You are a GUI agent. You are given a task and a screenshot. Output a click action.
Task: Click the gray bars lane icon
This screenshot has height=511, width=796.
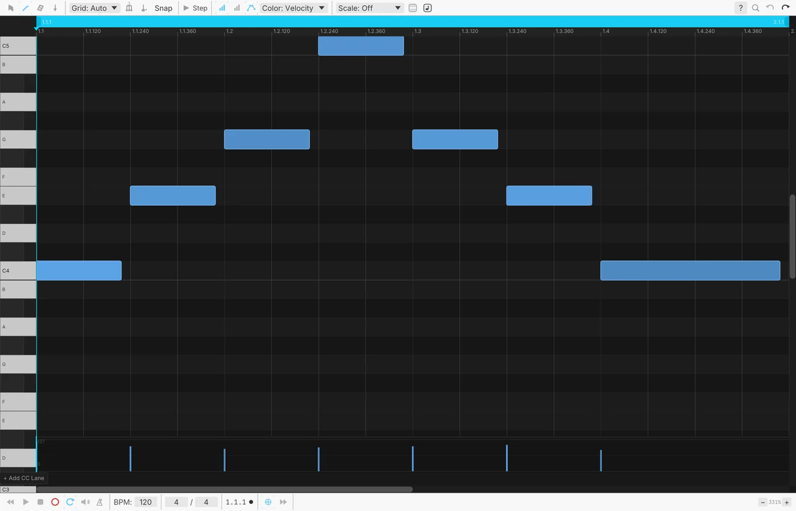(237, 8)
